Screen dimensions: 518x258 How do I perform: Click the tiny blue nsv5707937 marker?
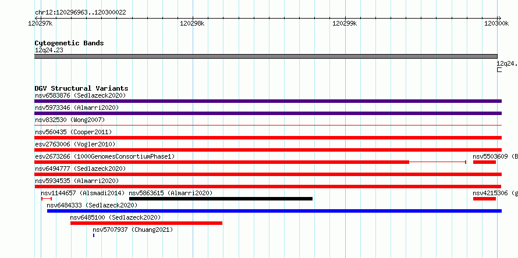point(94,235)
